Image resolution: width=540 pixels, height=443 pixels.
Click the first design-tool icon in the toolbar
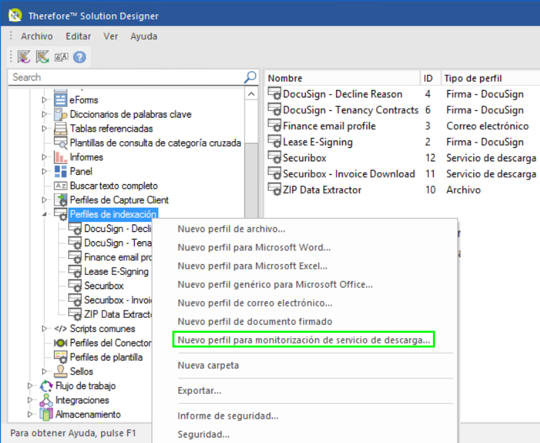click(24, 57)
